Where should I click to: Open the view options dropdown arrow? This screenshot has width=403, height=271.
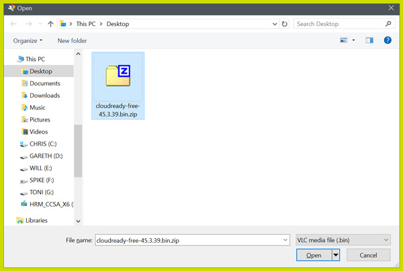tap(354, 40)
